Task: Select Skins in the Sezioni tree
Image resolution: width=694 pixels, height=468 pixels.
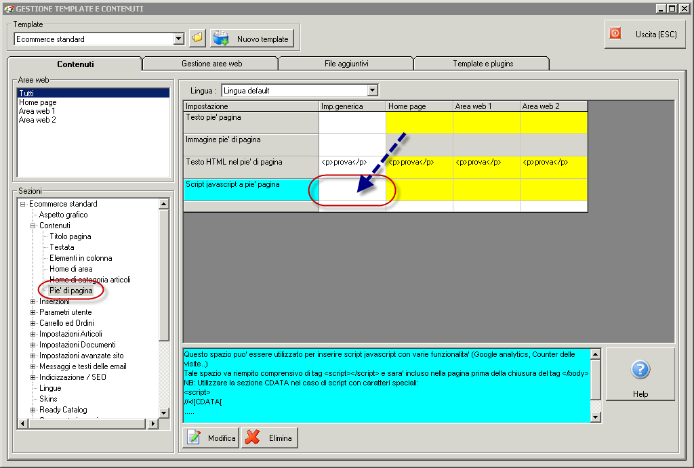Action: coord(48,399)
